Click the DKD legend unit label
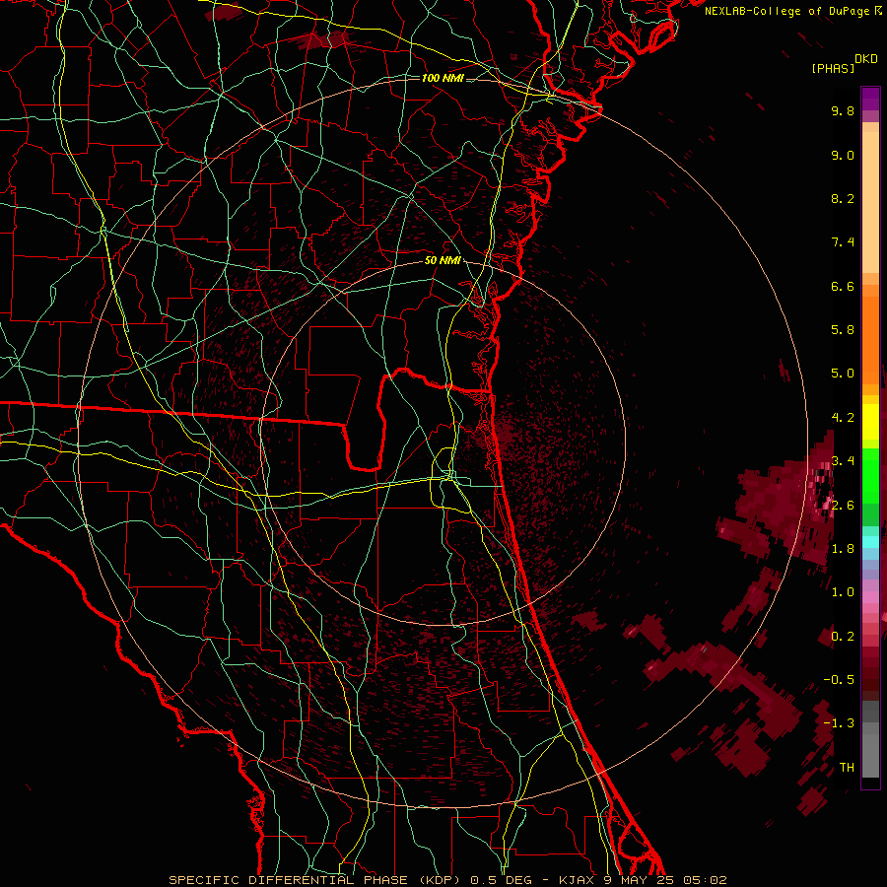Screen dimensions: 887x887 click(866, 59)
